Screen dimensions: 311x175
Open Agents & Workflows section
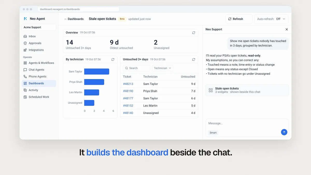click(39, 63)
